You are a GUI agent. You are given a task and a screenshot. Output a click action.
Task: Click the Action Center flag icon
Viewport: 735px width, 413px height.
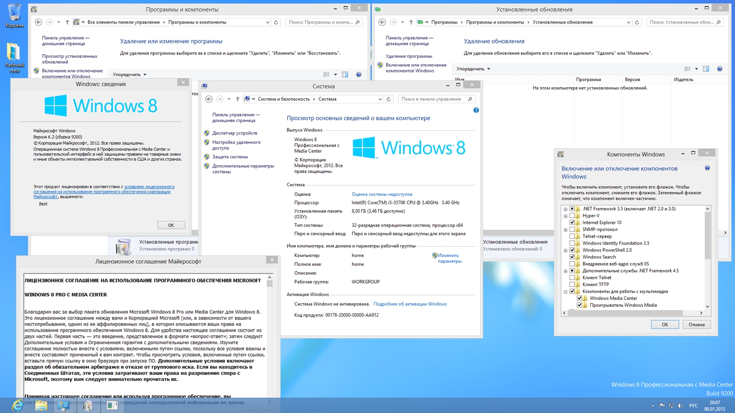(x=662, y=406)
